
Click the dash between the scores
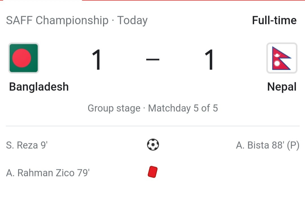153,60
